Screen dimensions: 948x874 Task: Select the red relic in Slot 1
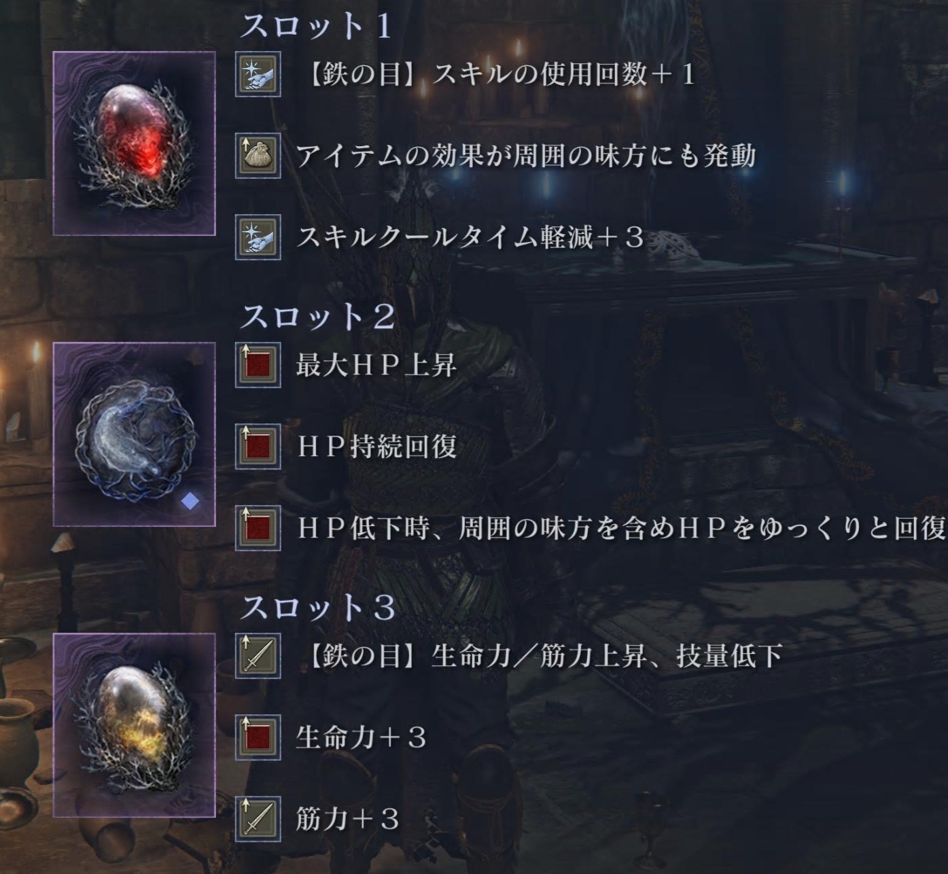(x=135, y=143)
